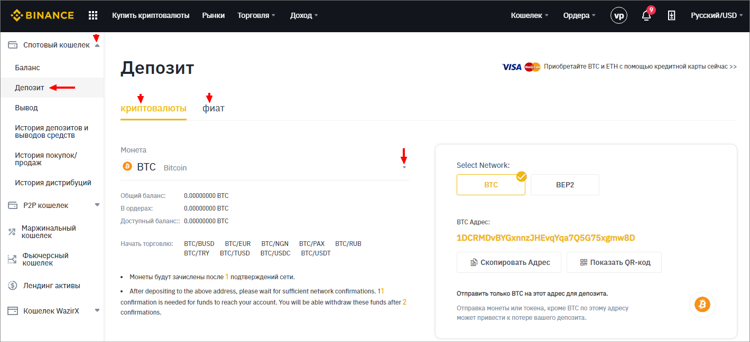Open the buy BTC and ETH with credit card link
The height and width of the screenshot is (342, 750).
(x=640, y=67)
